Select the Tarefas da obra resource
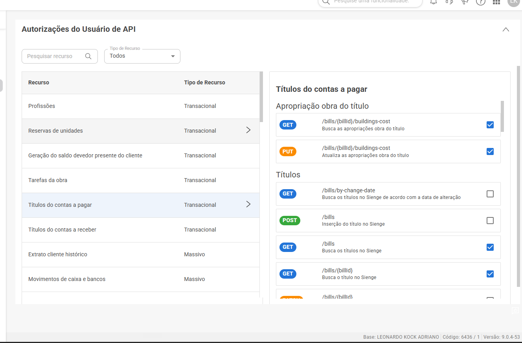This screenshot has height=343, width=522. point(140,180)
